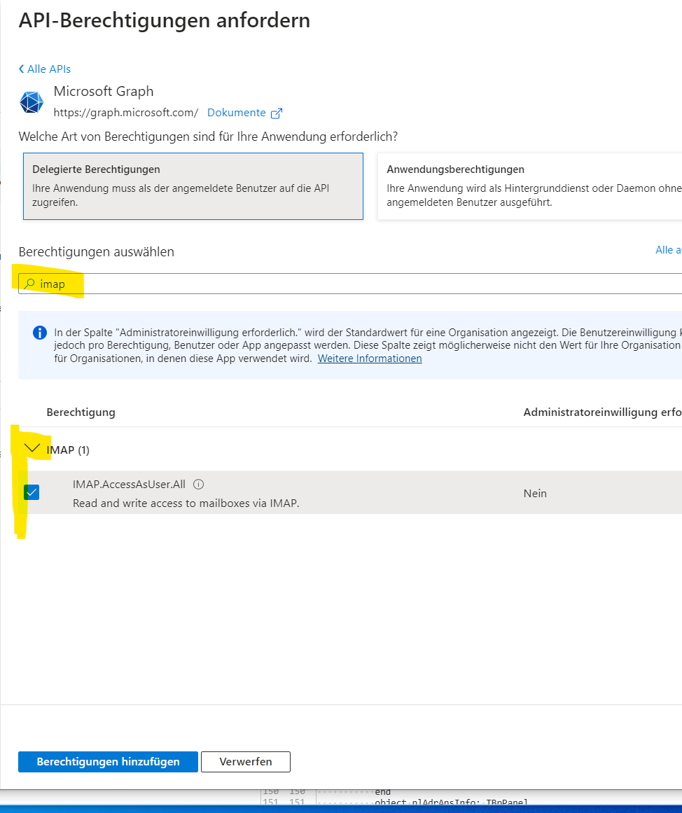
Task: Choose the Anwendungsberechtigungen option card
Action: tap(529, 186)
